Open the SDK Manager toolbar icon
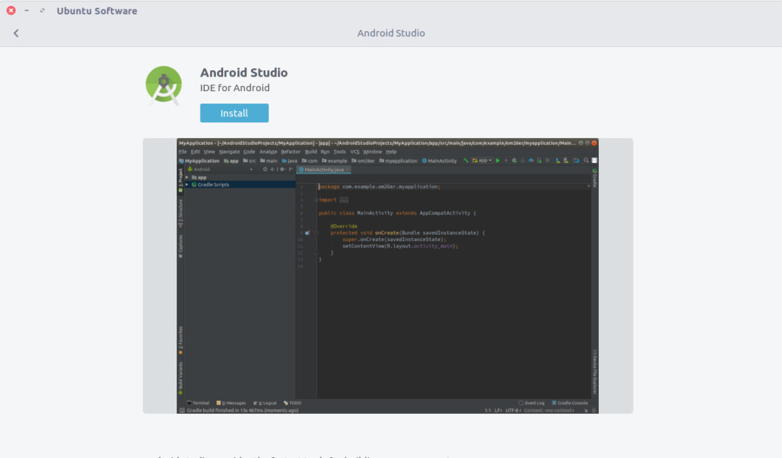Screen dimensions: 782x458 pos(558,161)
